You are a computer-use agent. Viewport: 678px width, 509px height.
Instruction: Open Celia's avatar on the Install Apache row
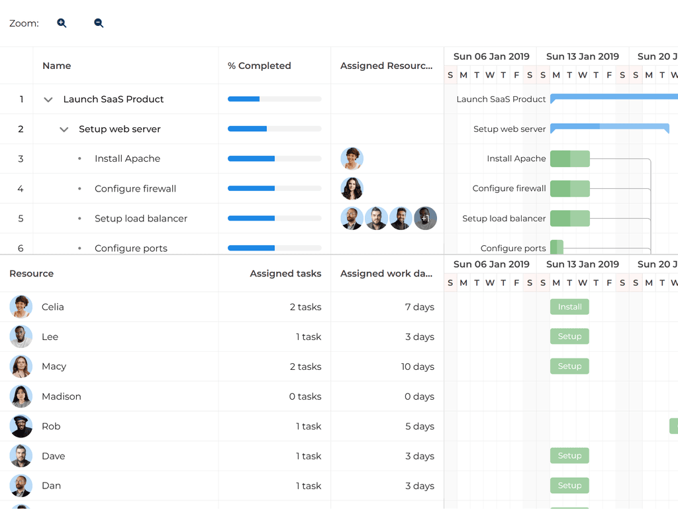point(352,158)
